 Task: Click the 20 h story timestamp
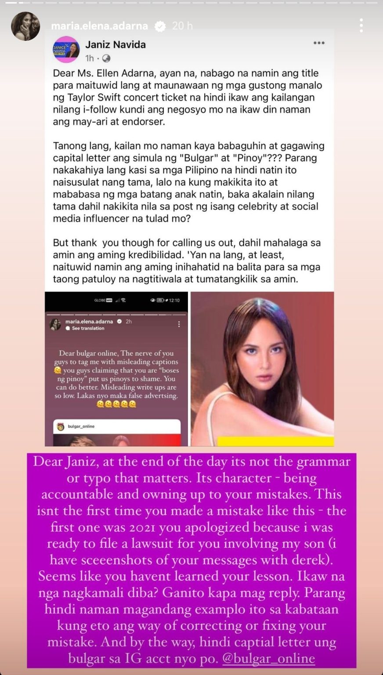182,26
